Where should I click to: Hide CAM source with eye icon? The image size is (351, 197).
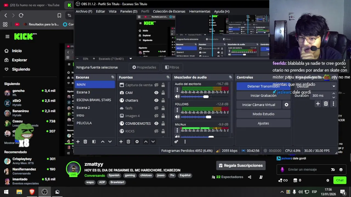pyautogui.click(x=156, y=93)
